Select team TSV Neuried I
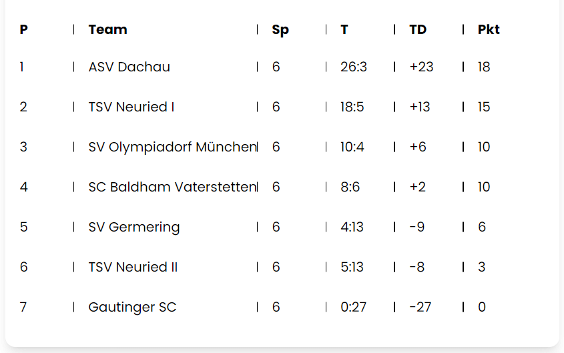Screen dimensions: 564x353 131,107
